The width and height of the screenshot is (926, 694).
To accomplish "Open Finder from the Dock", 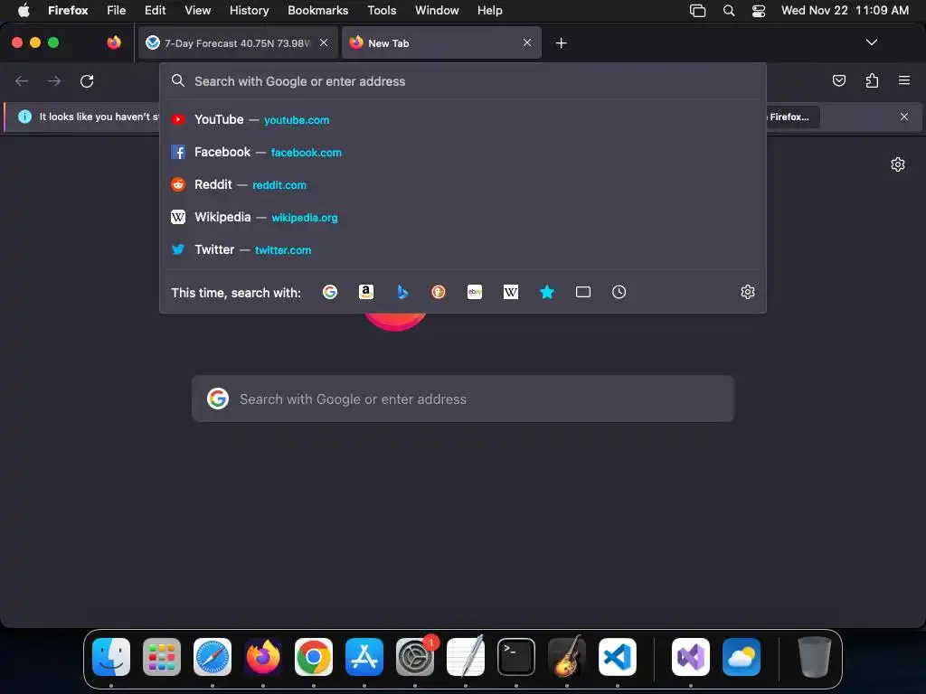I will coord(111,657).
